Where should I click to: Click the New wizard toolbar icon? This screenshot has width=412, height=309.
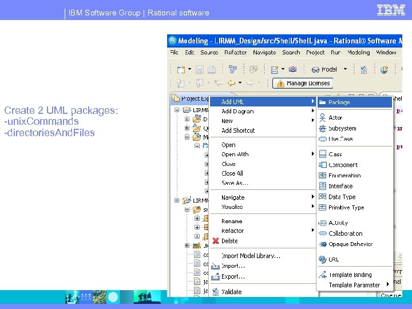point(181,70)
